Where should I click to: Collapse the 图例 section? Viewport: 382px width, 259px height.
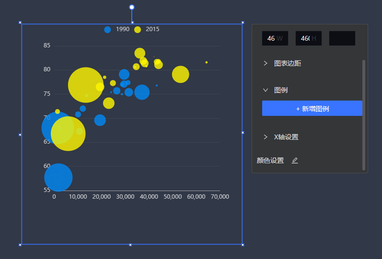281,90
